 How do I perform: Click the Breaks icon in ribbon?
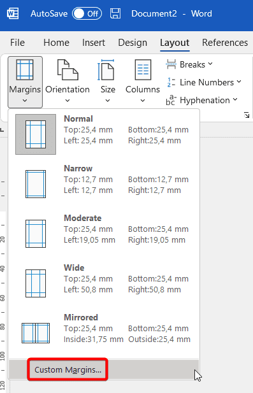(x=171, y=64)
